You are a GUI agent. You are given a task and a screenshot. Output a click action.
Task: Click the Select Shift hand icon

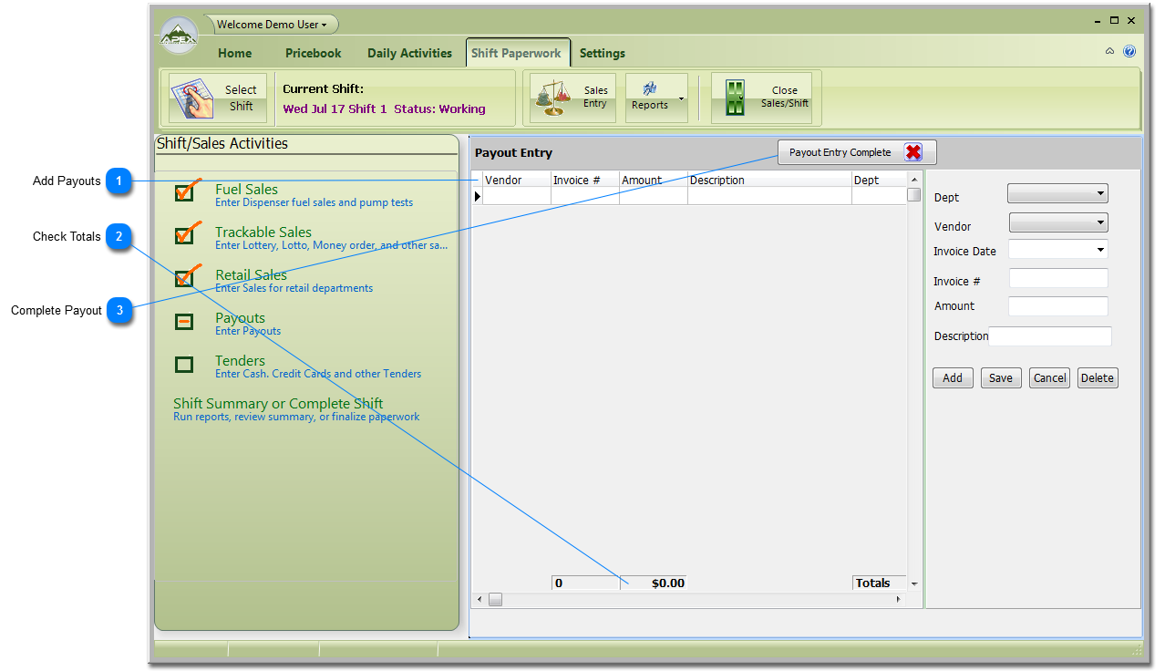pos(191,98)
